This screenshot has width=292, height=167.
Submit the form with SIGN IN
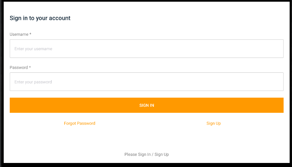(x=147, y=105)
